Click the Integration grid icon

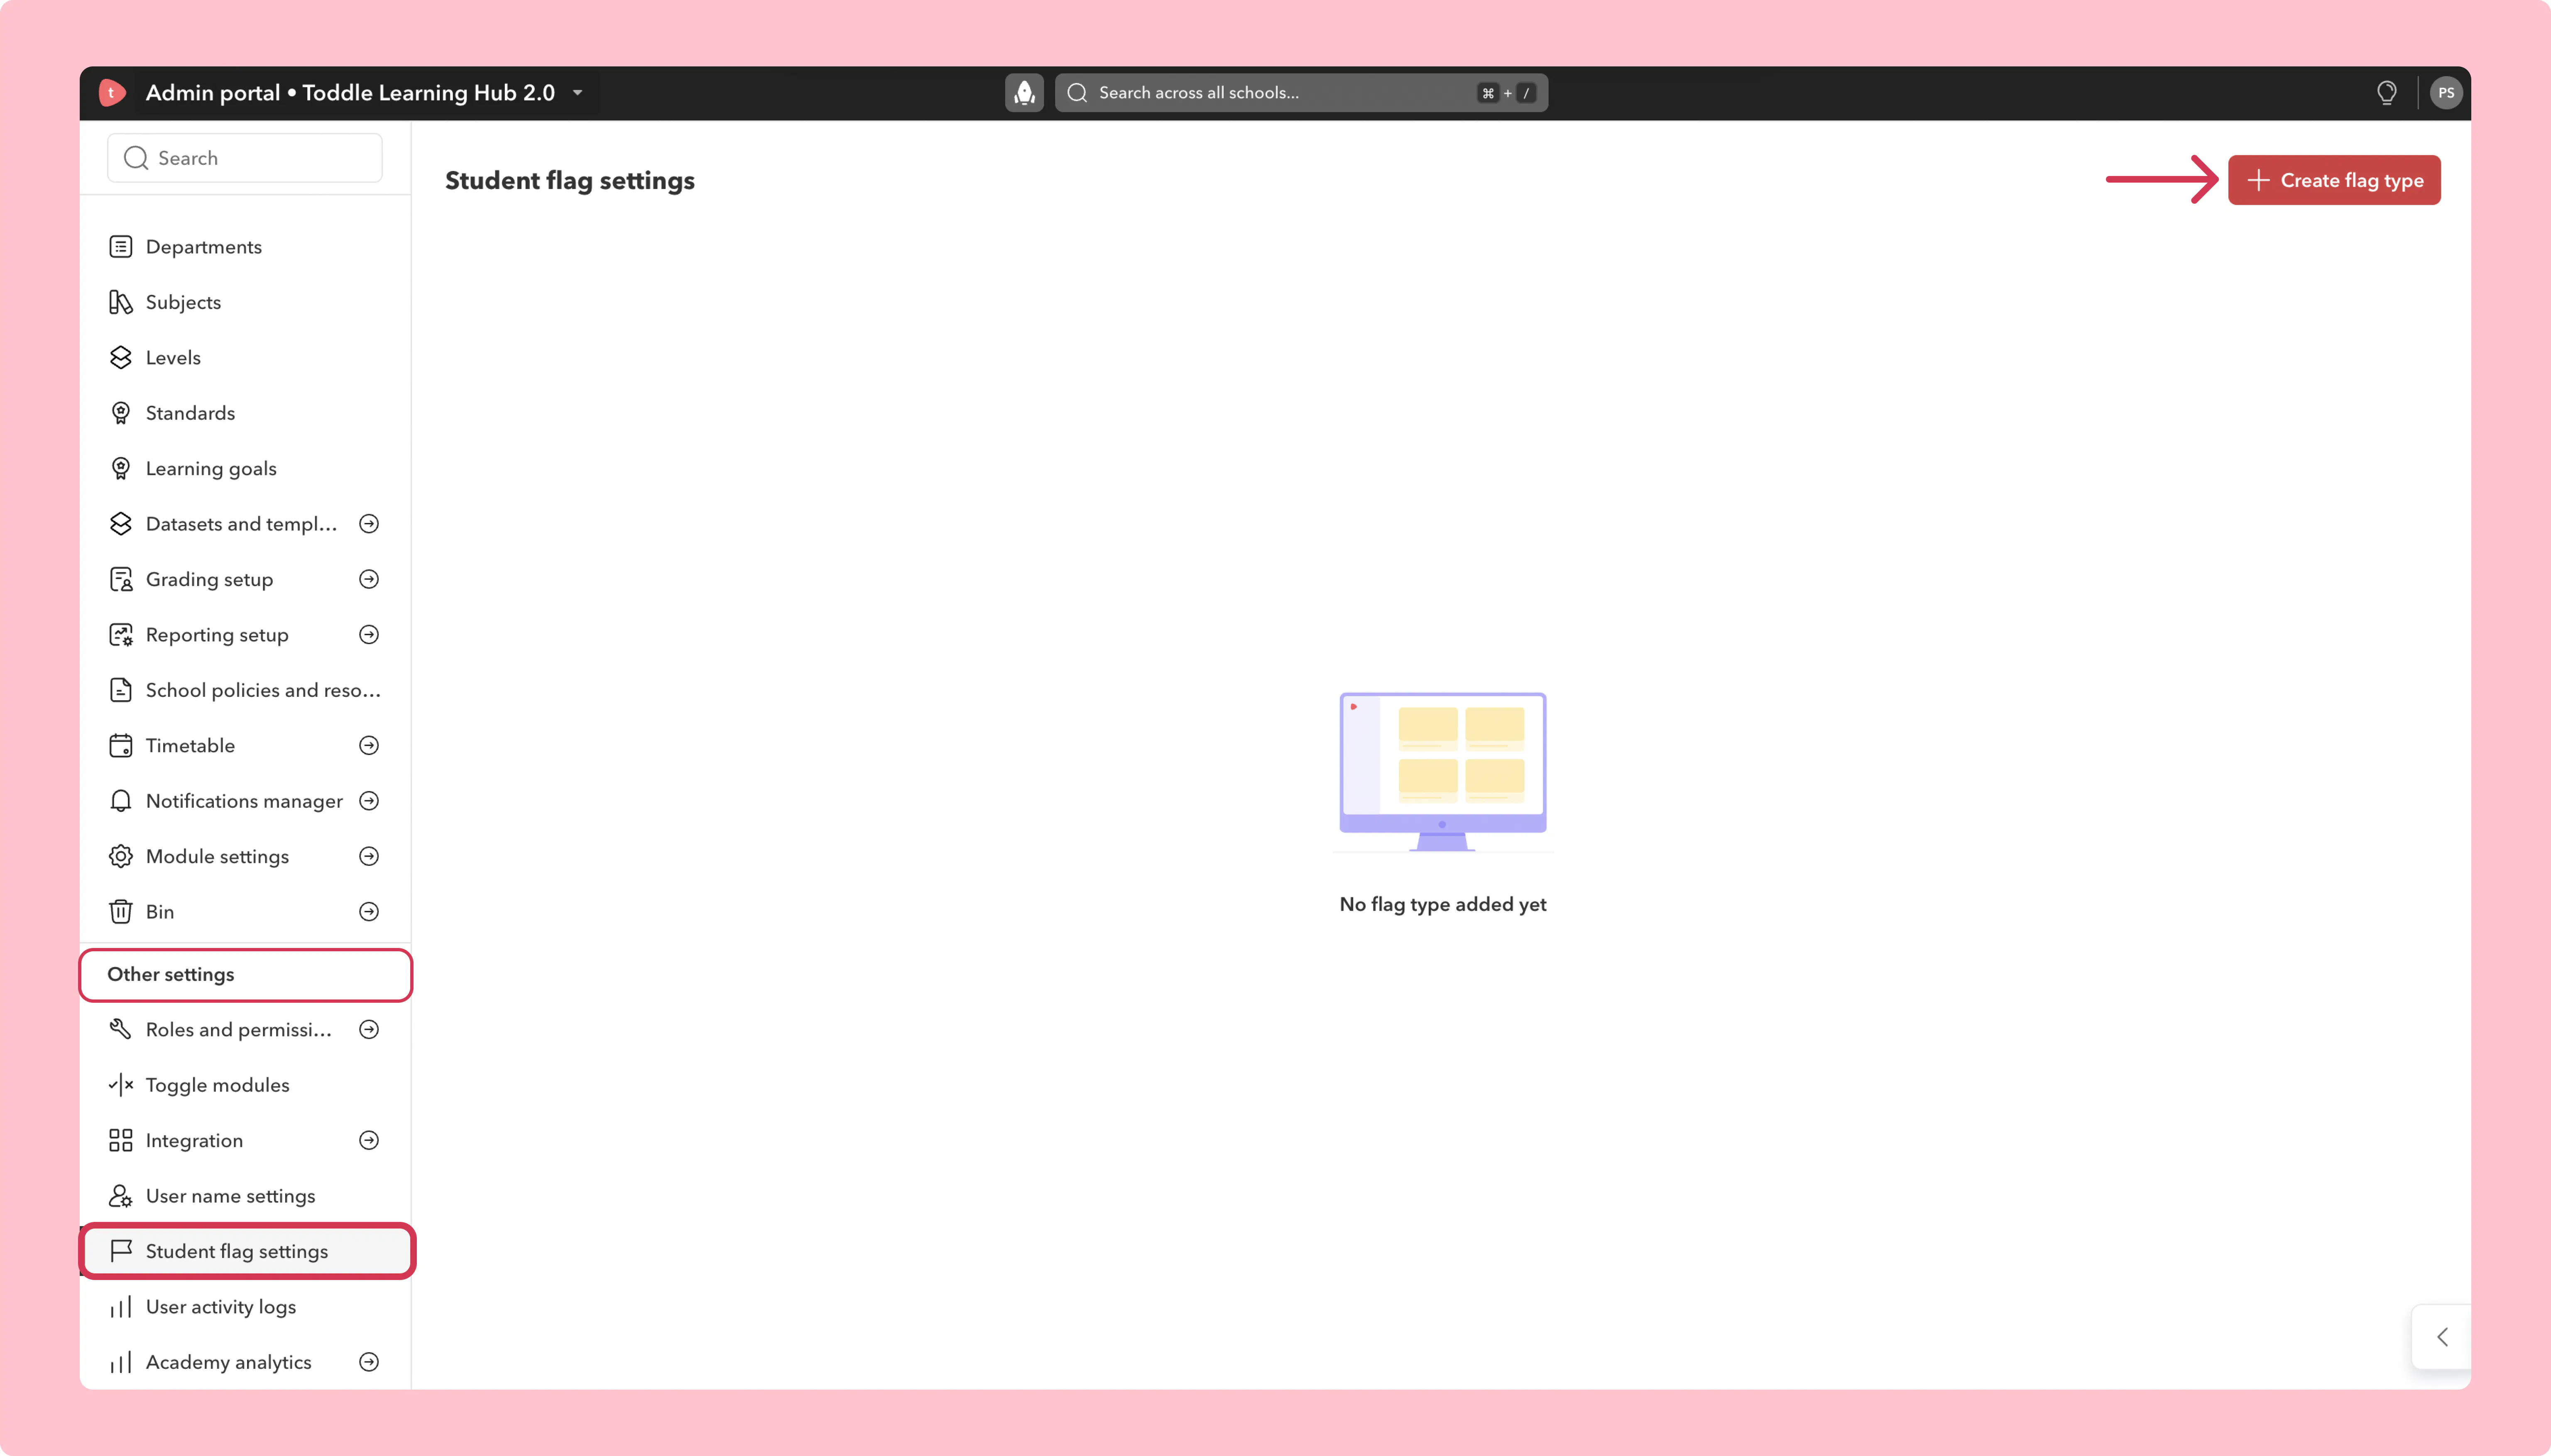121,1141
